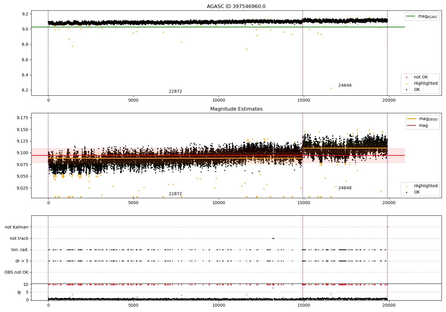Select "Highlighted" in the AGASC ID plot legend
Image resolution: width=446 pixels, height=312 pixels.
(426, 83)
